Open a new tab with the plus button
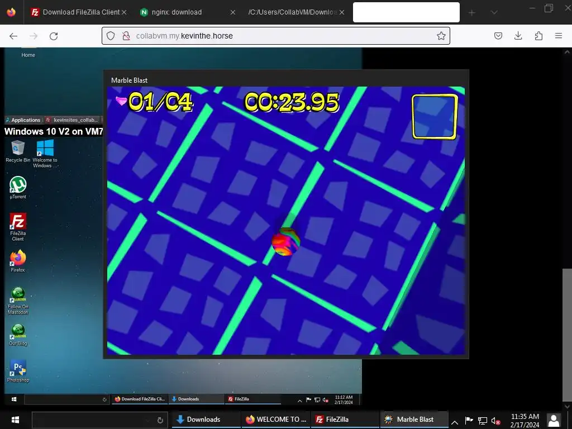572x429 pixels. pyautogui.click(x=471, y=13)
